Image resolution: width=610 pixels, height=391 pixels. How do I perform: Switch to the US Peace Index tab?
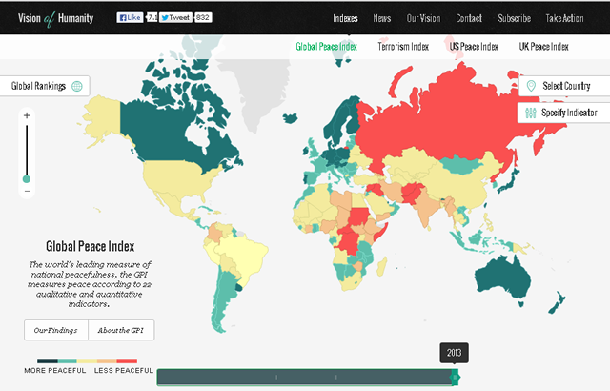(476, 46)
